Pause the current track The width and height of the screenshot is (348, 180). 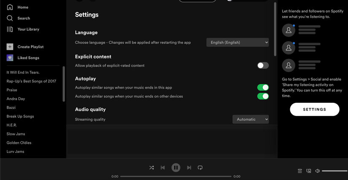pyautogui.click(x=176, y=168)
